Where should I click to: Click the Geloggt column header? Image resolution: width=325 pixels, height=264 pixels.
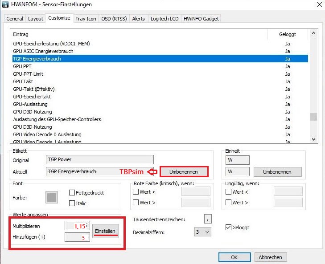pos(288,34)
